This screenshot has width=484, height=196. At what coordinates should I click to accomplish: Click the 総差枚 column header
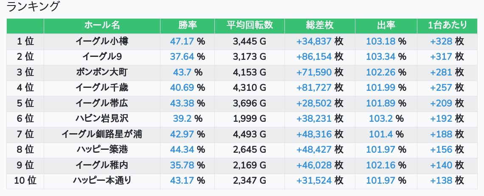[320, 25]
